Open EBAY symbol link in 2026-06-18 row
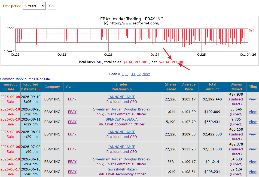 pyautogui.click(x=72, y=162)
